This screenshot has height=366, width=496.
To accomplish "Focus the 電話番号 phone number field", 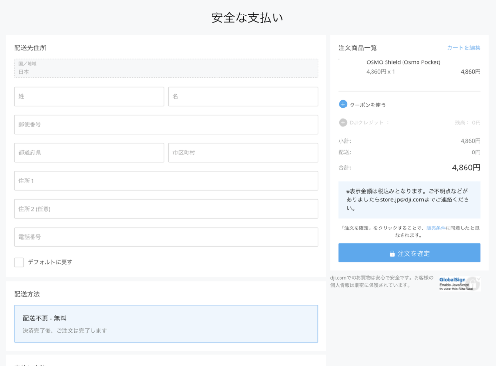I will (166, 237).
